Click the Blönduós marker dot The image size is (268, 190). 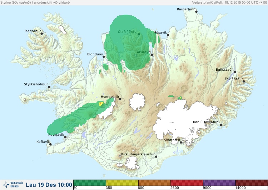pyautogui.click(x=104, y=57)
